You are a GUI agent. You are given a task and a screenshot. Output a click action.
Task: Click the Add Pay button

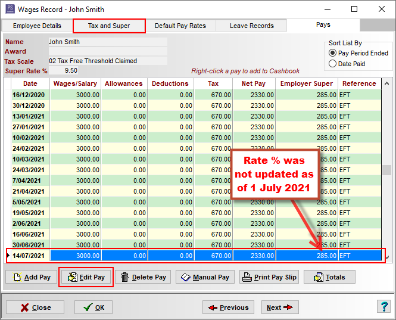(x=32, y=277)
